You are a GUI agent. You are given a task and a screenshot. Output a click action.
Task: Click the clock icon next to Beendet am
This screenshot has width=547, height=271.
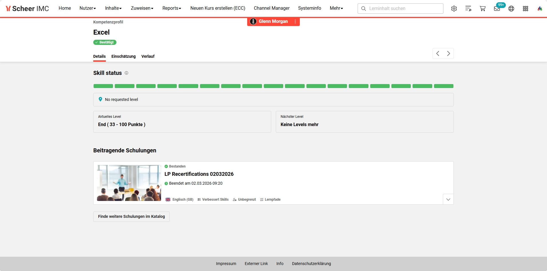(166, 184)
